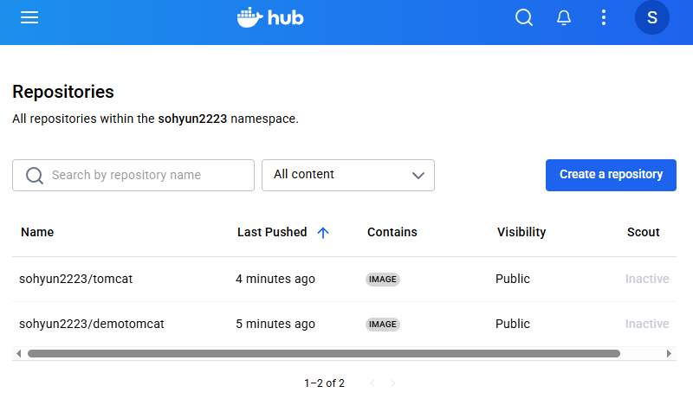Focus the Search by repository name field
The width and height of the screenshot is (693, 399).
[x=133, y=175]
